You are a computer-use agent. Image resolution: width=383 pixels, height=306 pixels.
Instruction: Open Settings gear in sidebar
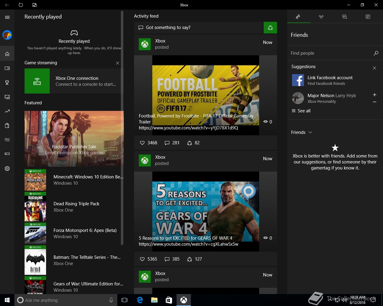(7, 169)
